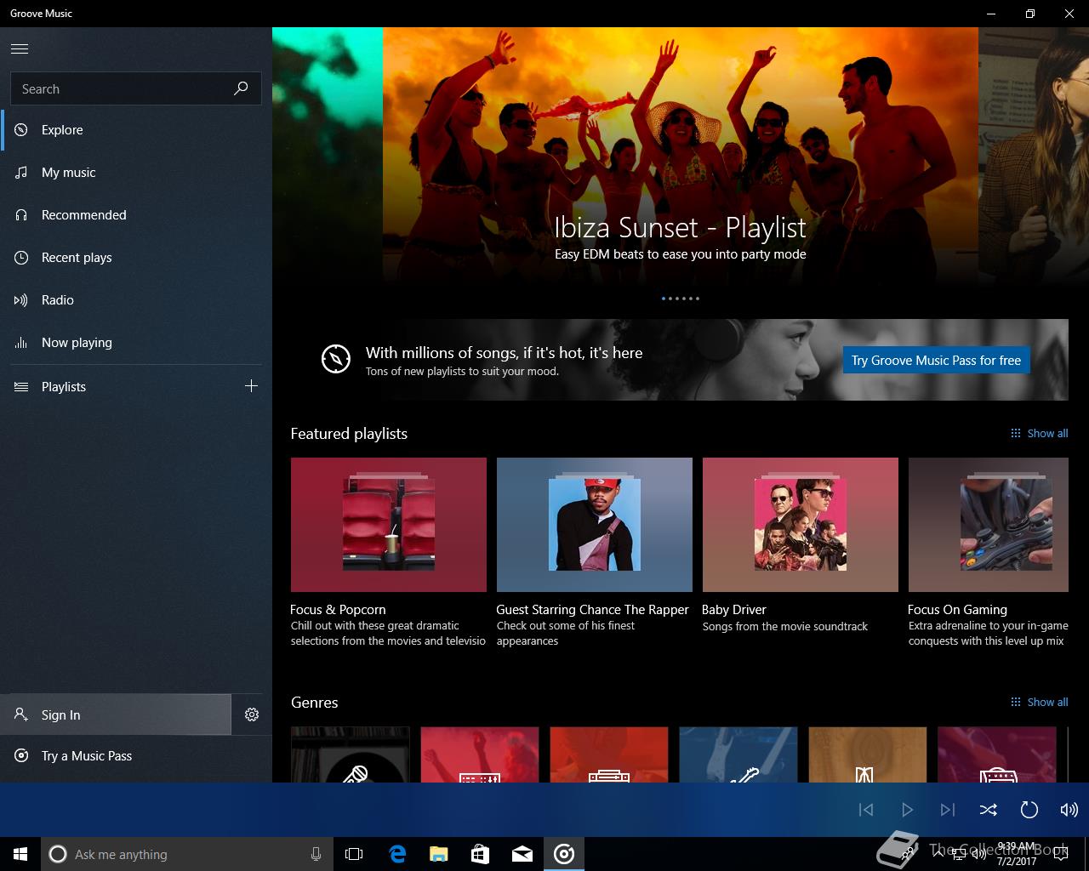Click the Baby Driver title text
Screen dimensions: 1089x871
(734, 610)
